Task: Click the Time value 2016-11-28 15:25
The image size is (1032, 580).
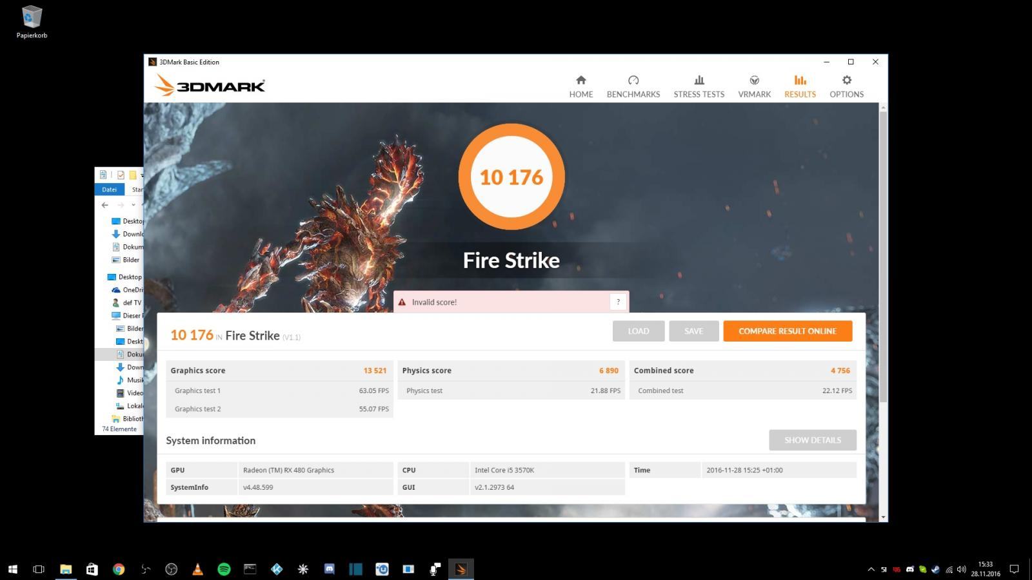Action: (x=744, y=470)
